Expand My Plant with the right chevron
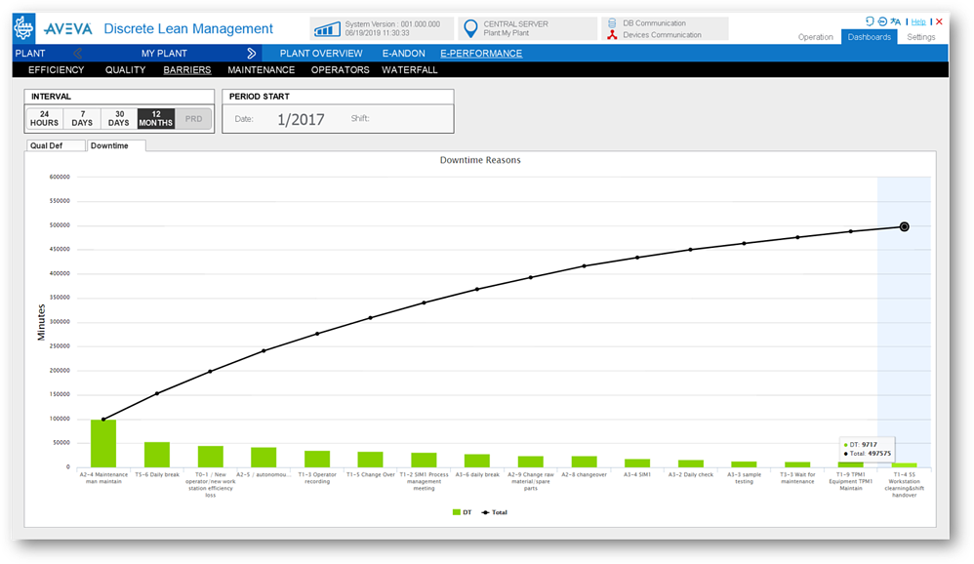Viewport: 974px width, 564px height. [x=252, y=54]
